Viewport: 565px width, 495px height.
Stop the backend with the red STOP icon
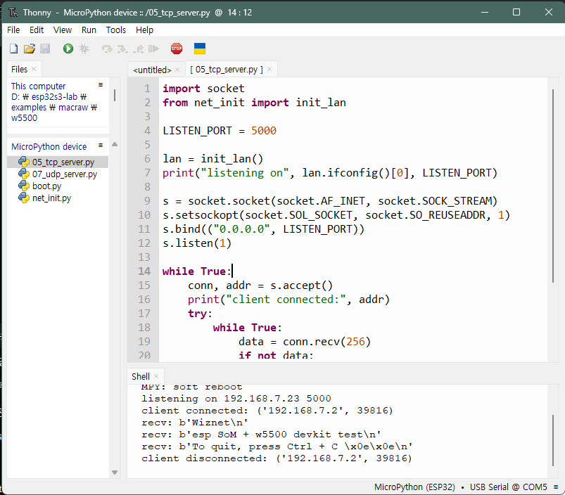point(177,49)
